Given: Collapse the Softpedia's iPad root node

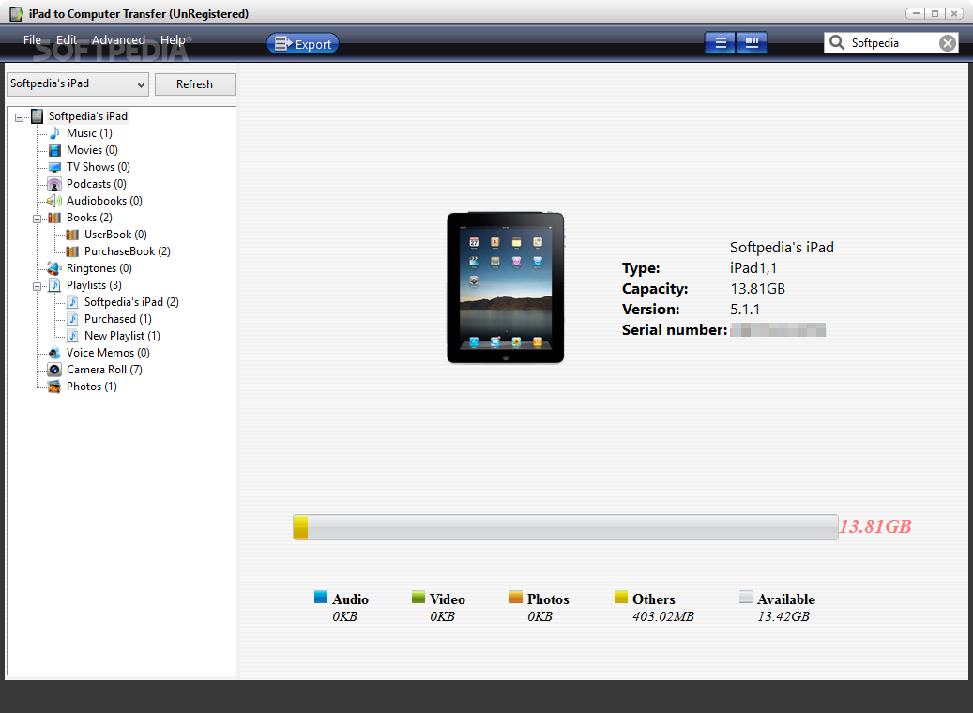Looking at the screenshot, I should [20, 117].
